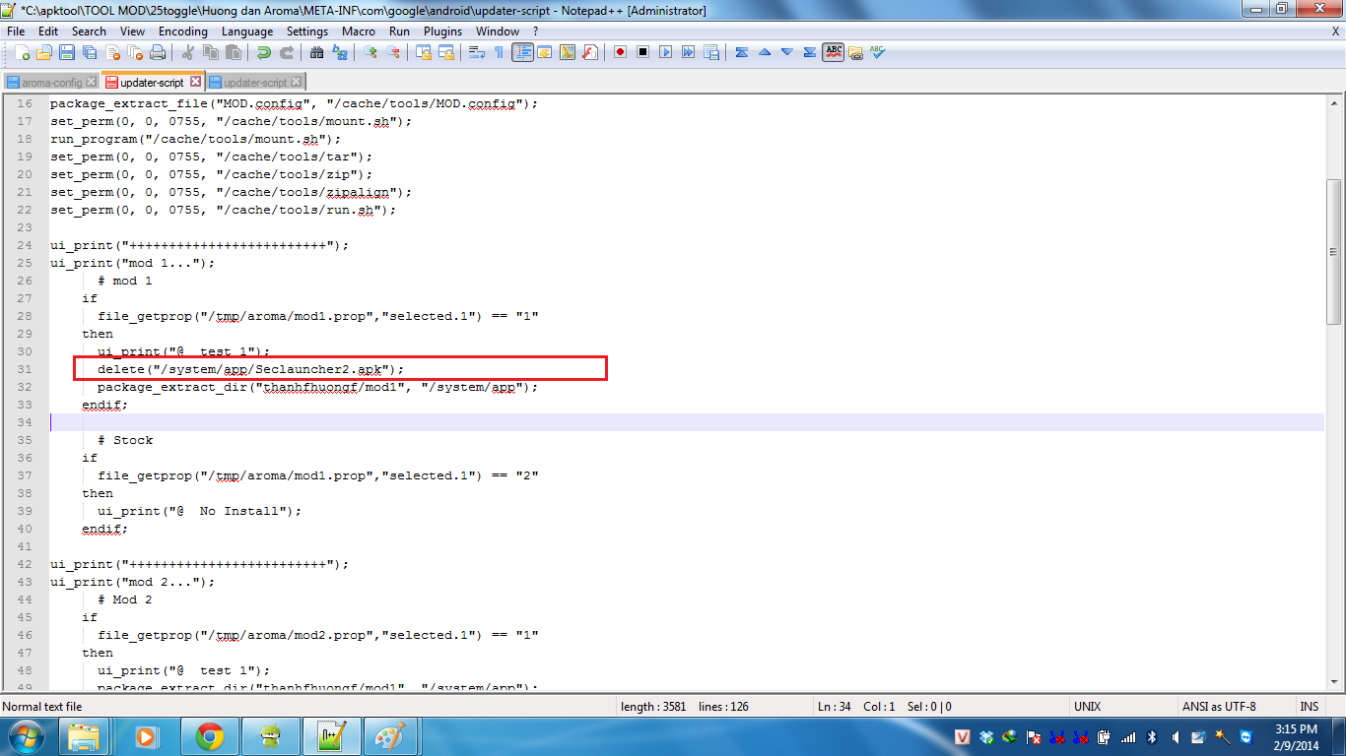Click the ABC checkmark spelling icon
This screenshot has height=756, width=1346.
pyautogui.click(x=878, y=52)
